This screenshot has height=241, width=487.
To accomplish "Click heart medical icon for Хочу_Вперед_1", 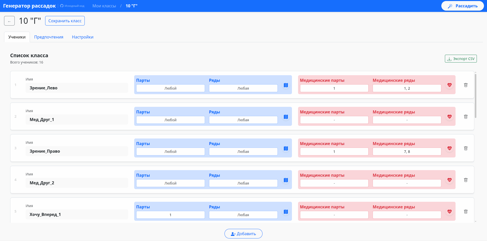I will tap(449, 212).
